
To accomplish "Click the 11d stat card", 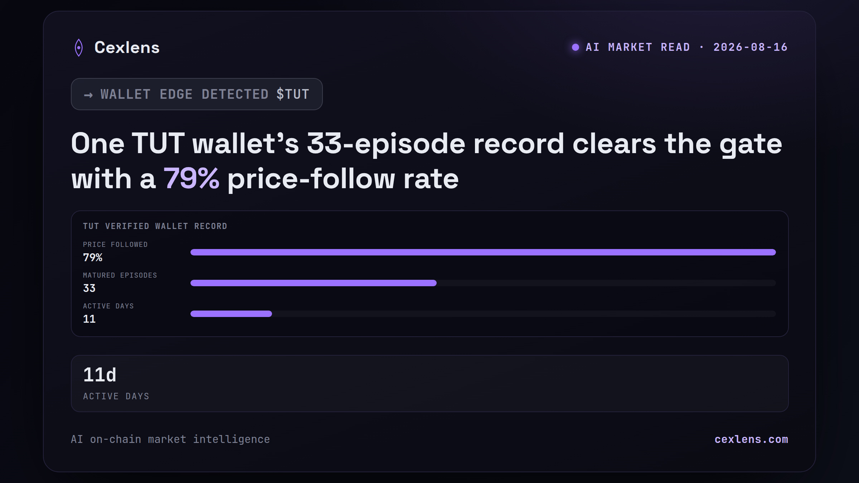I will tap(430, 384).
